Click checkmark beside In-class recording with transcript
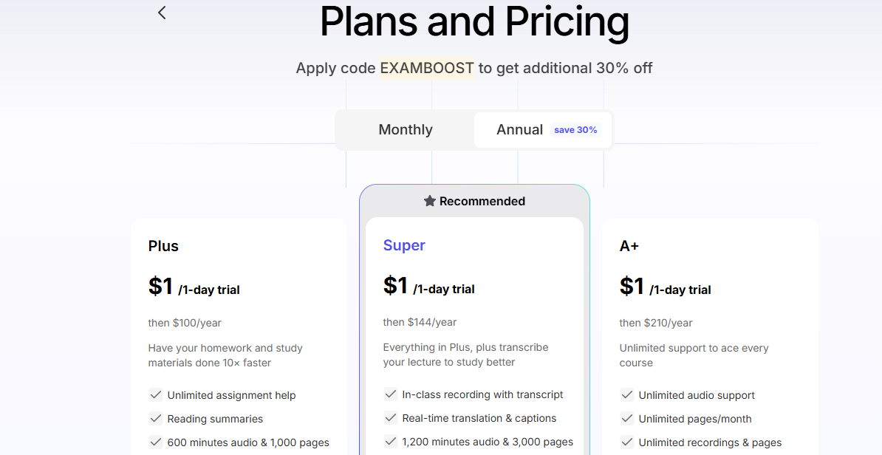The height and width of the screenshot is (455, 882). 391,394
